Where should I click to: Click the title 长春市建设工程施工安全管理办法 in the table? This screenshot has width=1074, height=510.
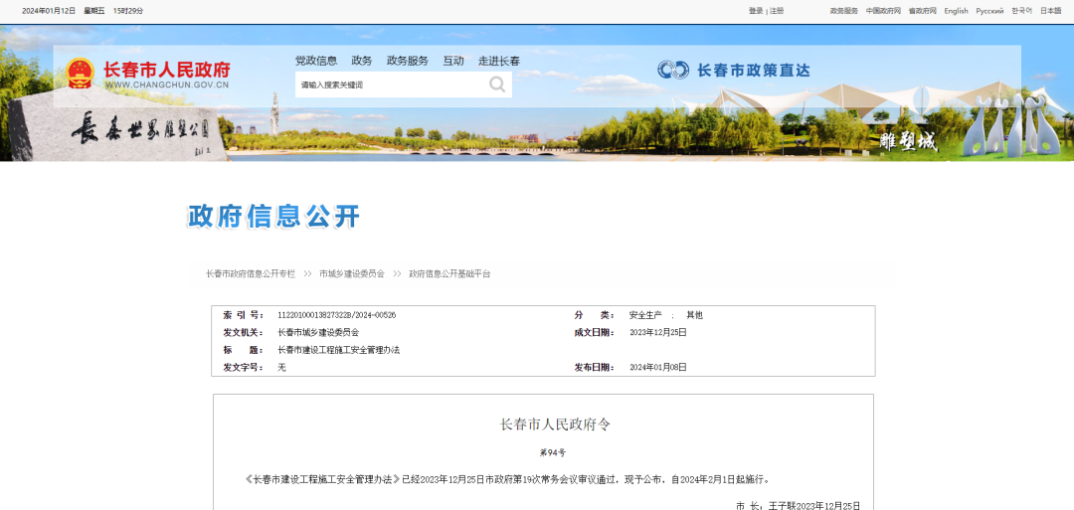pyautogui.click(x=338, y=350)
